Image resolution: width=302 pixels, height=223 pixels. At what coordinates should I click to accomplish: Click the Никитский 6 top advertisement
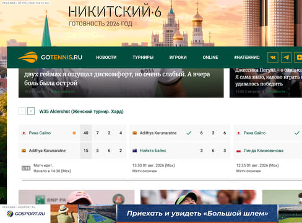tap(151, 23)
